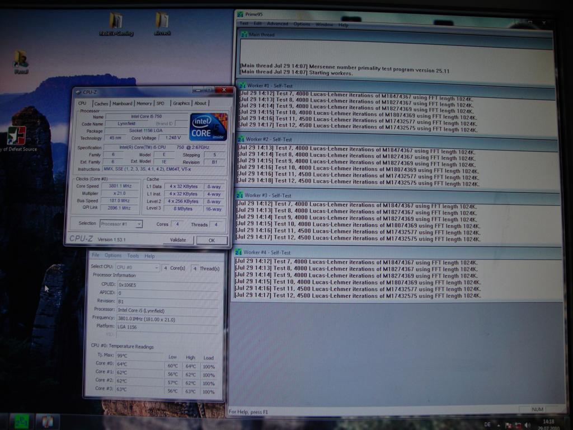This screenshot has width=573, height=430.
Task: Open the File menu in Core Temp
Action: click(x=95, y=255)
